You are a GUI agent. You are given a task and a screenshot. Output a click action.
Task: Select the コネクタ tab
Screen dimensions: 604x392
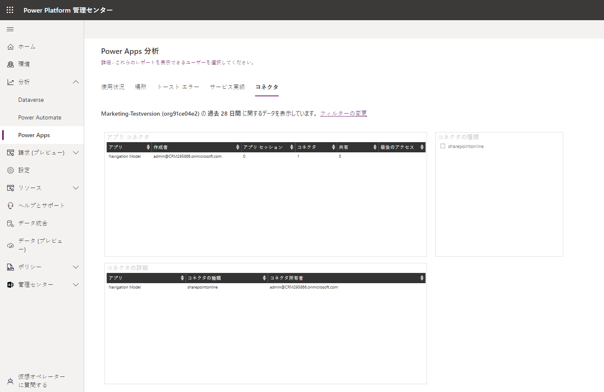click(x=267, y=87)
